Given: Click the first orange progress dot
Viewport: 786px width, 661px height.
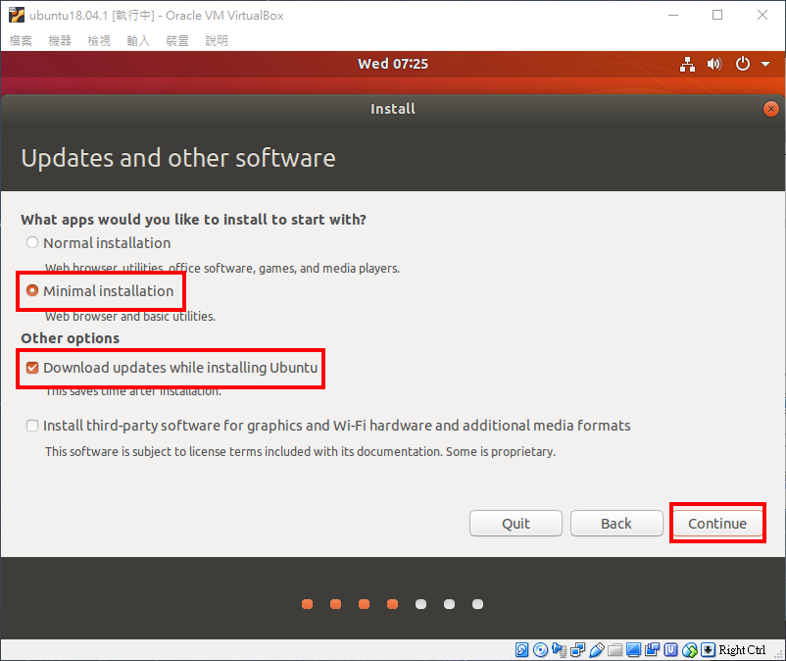Looking at the screenshot, I should click(308, 604).
